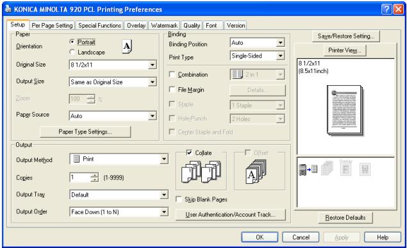Screen dimensions: 407x248
Task: Click the title bar help question mark button
Action: click(386, 10)
